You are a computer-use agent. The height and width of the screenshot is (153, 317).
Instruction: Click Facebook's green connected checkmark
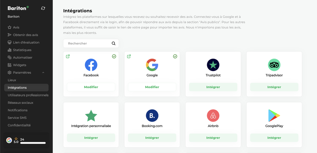(114, 57)
